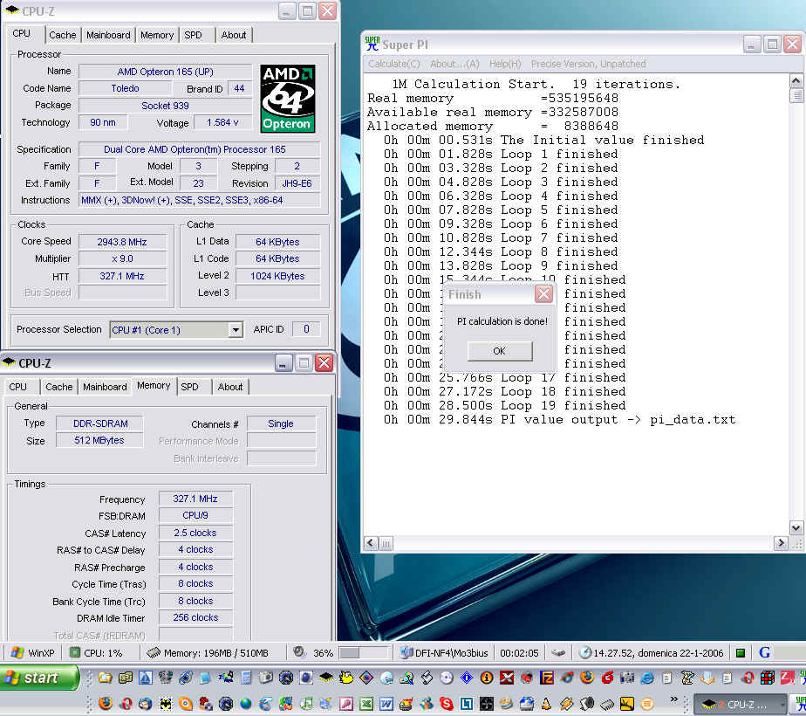
Task: Open grouped CPU-Z taskbar button dropdown
Action: pyautogui.click(x=782, y=704)
